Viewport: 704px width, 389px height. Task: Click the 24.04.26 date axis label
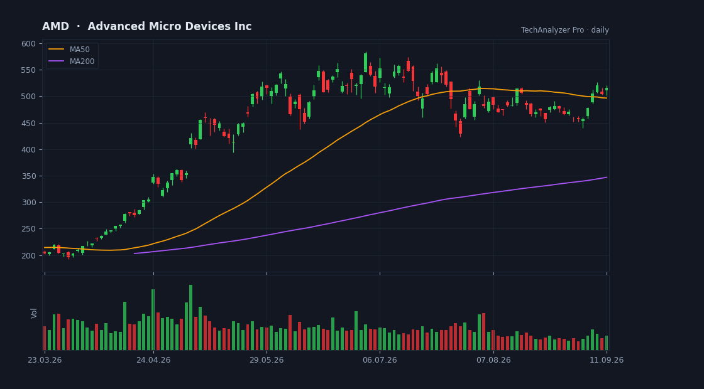[153, 360]
